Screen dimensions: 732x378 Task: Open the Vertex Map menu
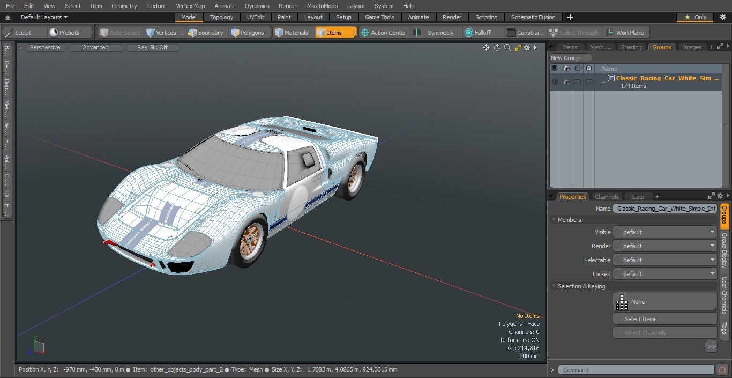(190, 6)
